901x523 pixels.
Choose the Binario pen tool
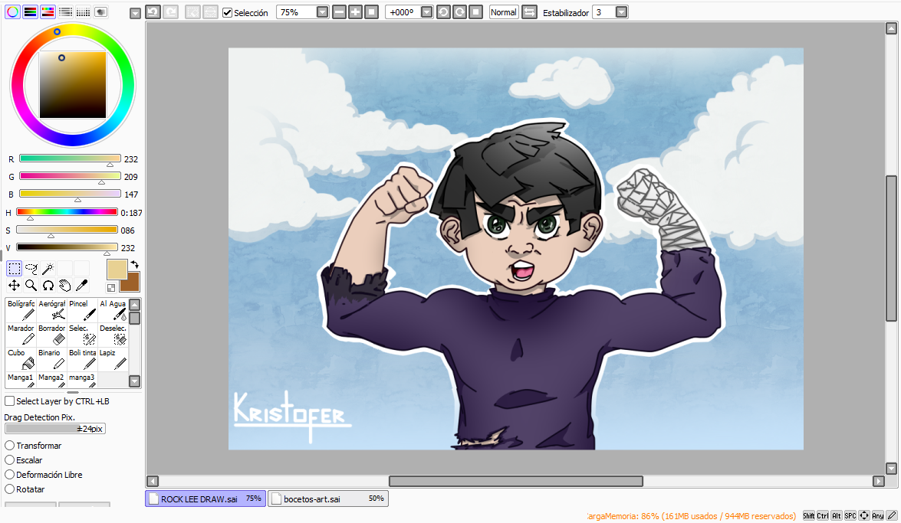coord(51,359)
